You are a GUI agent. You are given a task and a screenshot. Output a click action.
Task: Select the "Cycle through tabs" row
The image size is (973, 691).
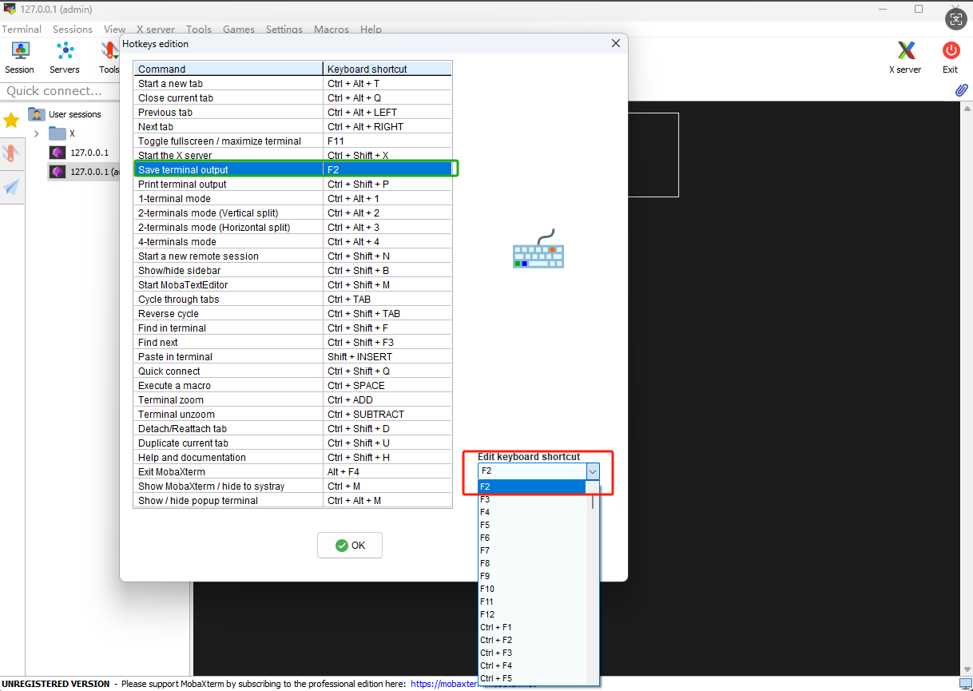292,299
